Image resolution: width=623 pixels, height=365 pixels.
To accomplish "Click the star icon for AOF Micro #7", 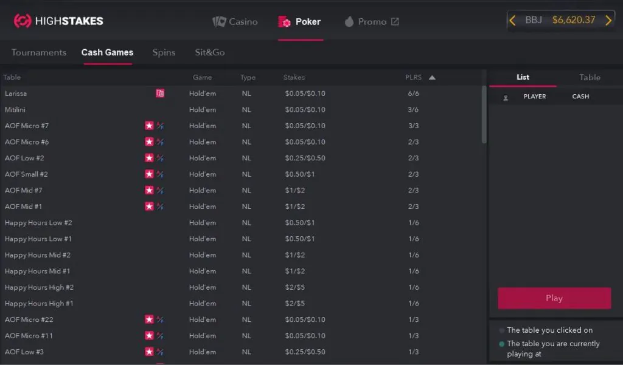I will click(x=149, y=126).
